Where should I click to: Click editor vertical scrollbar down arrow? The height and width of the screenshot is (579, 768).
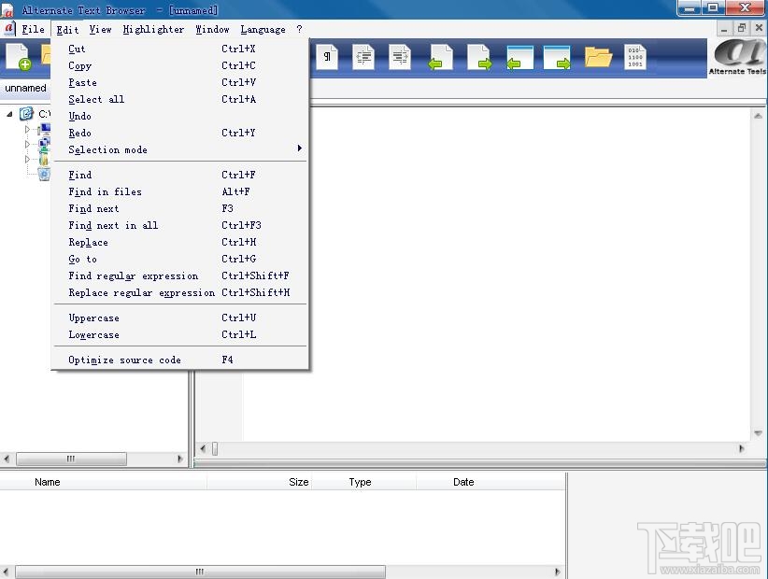click(758, 433)
